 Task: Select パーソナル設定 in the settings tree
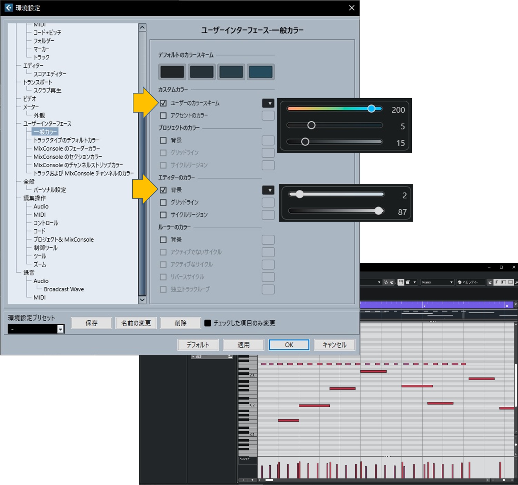[x=50, y=190]
